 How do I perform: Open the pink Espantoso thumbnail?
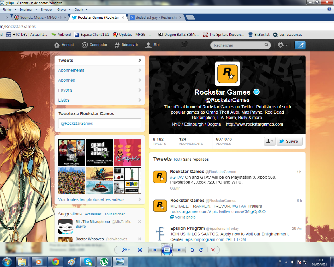pos(128,153)
